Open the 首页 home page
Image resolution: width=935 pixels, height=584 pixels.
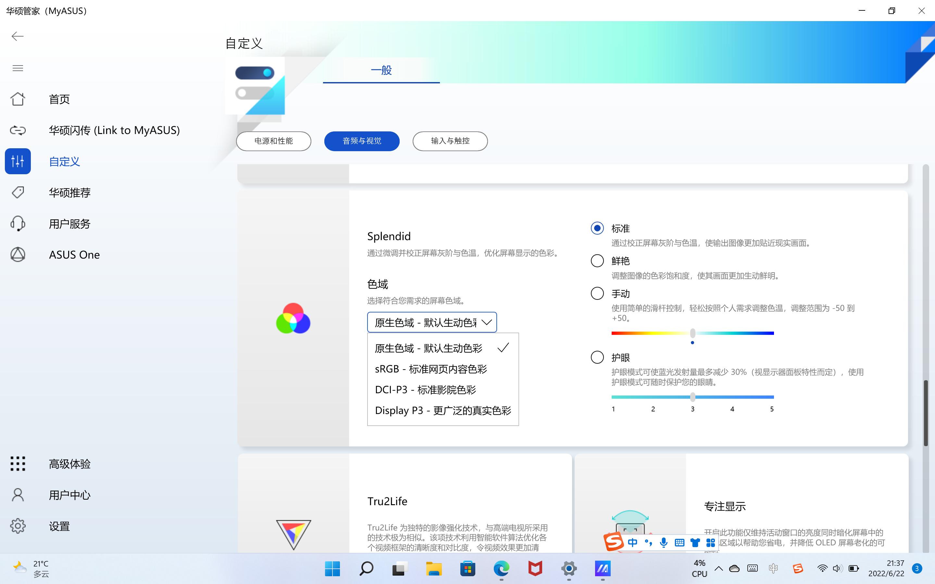point(59,99)
